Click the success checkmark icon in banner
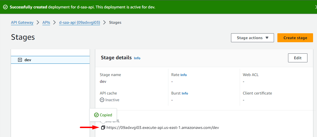This screenshot has height=137, width=317. pyautogui.click(x=5, y=7)
